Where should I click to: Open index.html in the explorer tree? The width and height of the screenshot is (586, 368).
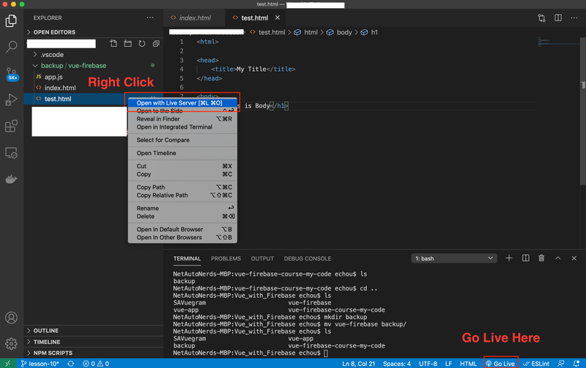pyautogui.click(x=60, y=88)
